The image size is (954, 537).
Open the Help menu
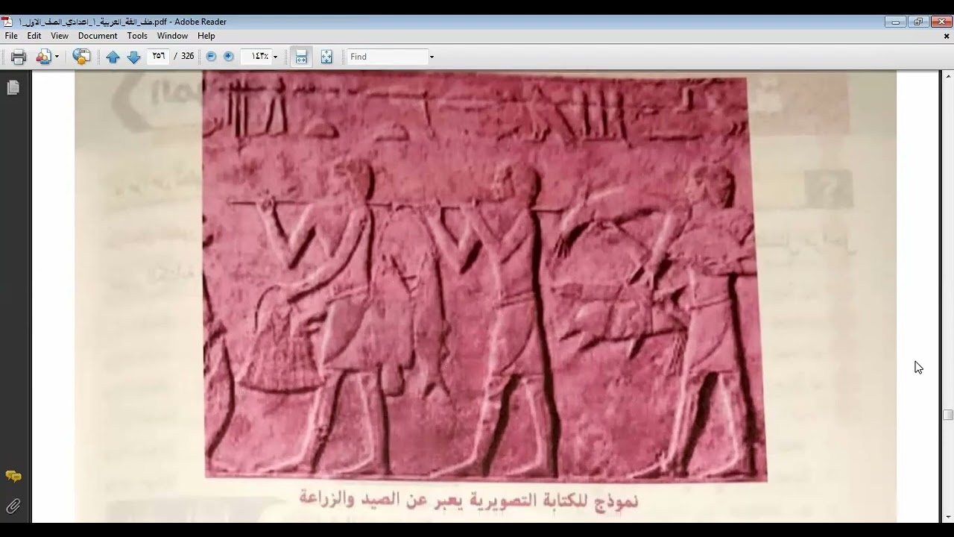pyautogui.click(x=206, y=36)
